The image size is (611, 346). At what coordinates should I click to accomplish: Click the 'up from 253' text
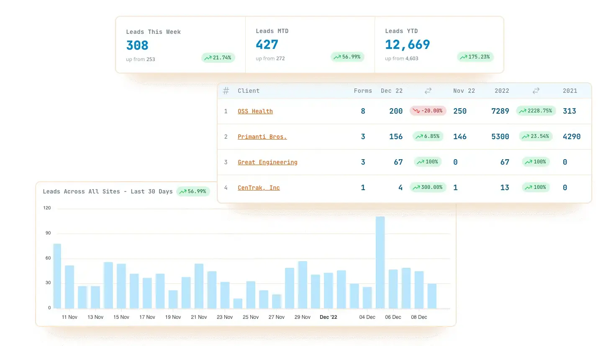tap(141, 59)
